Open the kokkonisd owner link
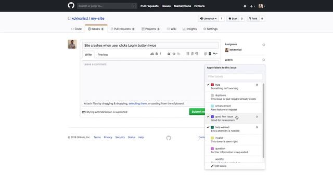Image resolution: width=333 pixels, height=187 pixels. 80,19
